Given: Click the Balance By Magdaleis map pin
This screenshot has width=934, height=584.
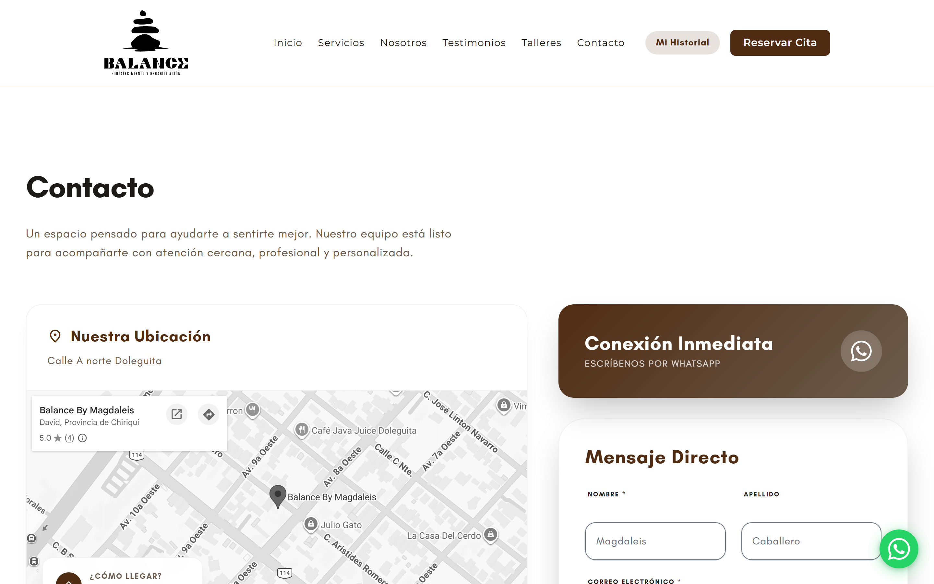Looking at the screenshot, I should coord(278,496).
